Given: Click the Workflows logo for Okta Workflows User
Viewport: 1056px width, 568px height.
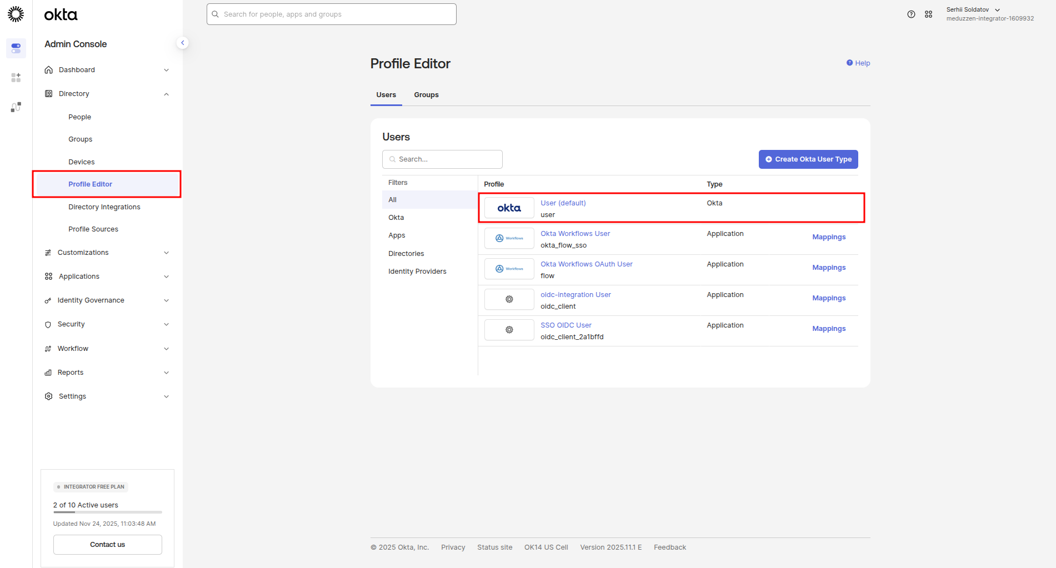Looking at the screenshot, I should pyautogui.click(x=509, y=239).
